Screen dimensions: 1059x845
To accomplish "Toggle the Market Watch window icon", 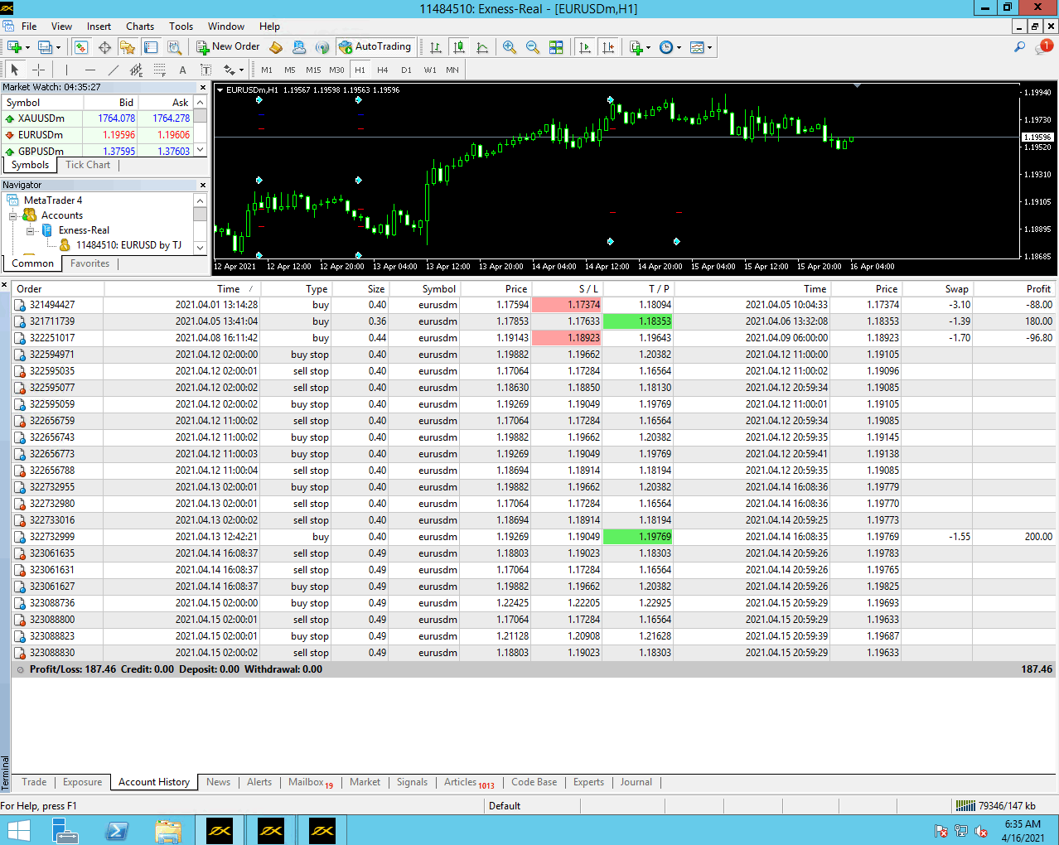I will (x=81, y=47).
